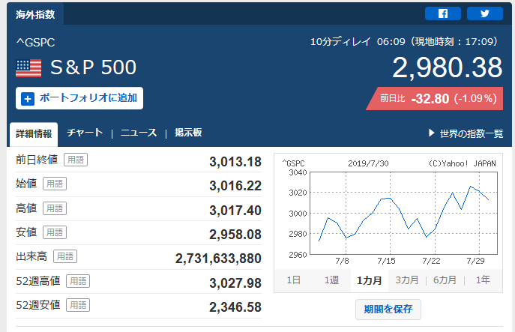
Task: Open the チャート tab
Action: click(85, 133)
